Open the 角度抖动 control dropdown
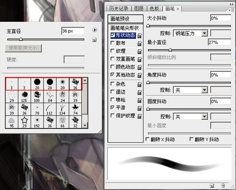Viewport: 236px width, 190px height. tap(204, 90)
